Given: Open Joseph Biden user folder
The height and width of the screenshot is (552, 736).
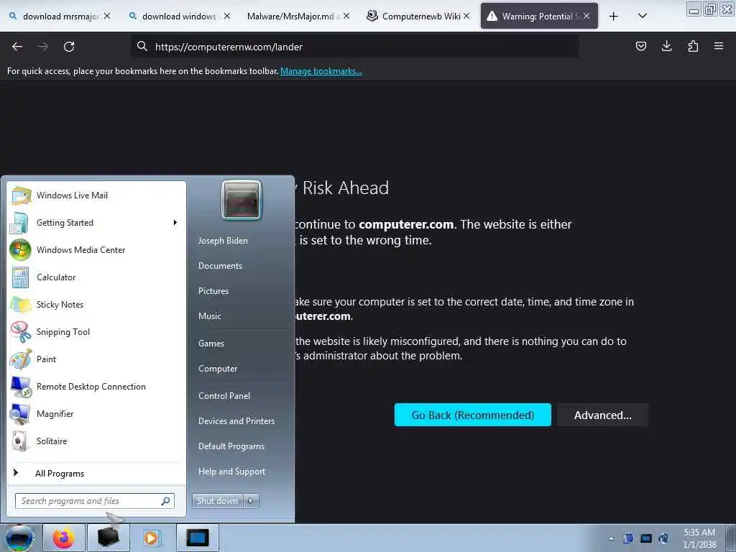Looking at the screenshot, I should point(223,240).
